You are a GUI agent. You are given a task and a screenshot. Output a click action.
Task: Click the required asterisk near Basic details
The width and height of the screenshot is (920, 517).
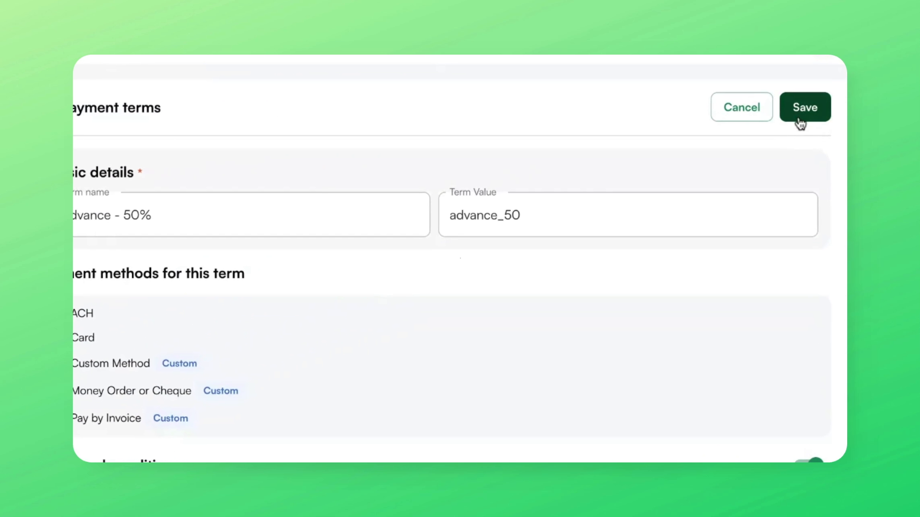pos(140,170)
